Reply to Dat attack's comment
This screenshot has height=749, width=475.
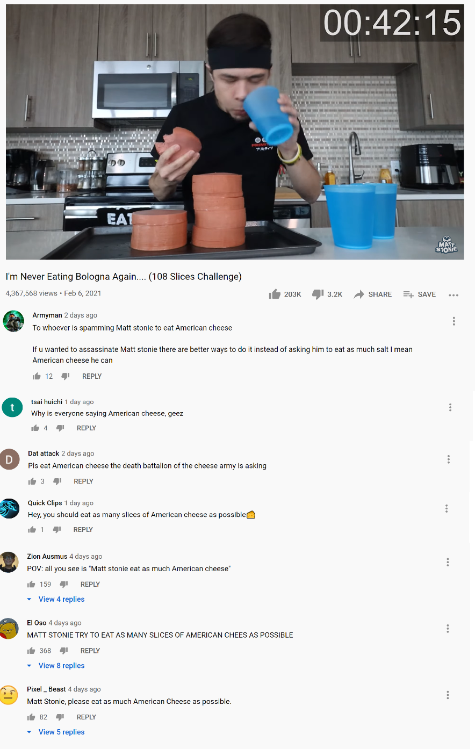83,481
